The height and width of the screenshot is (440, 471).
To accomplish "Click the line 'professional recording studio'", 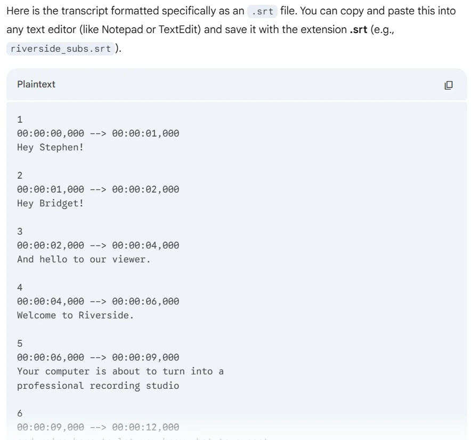I will coord(98,385).
